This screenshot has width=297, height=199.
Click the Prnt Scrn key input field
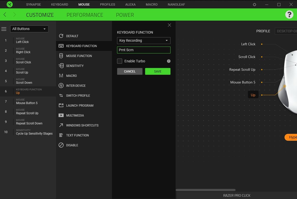click(x=144, y=50)
